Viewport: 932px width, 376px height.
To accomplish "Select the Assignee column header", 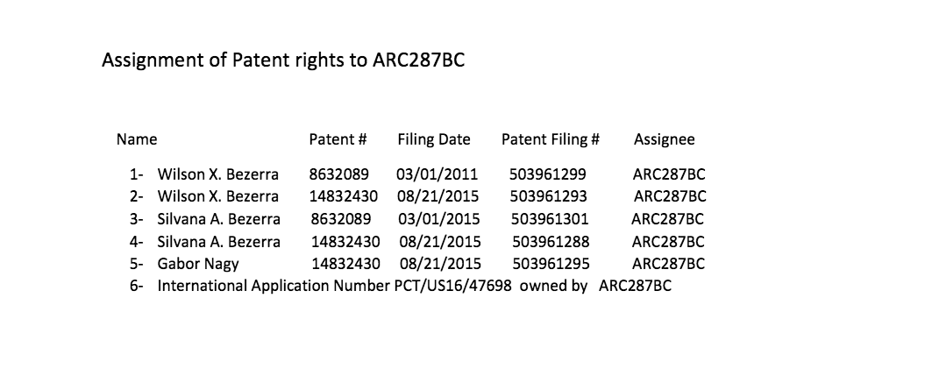I will coord(664,139).
